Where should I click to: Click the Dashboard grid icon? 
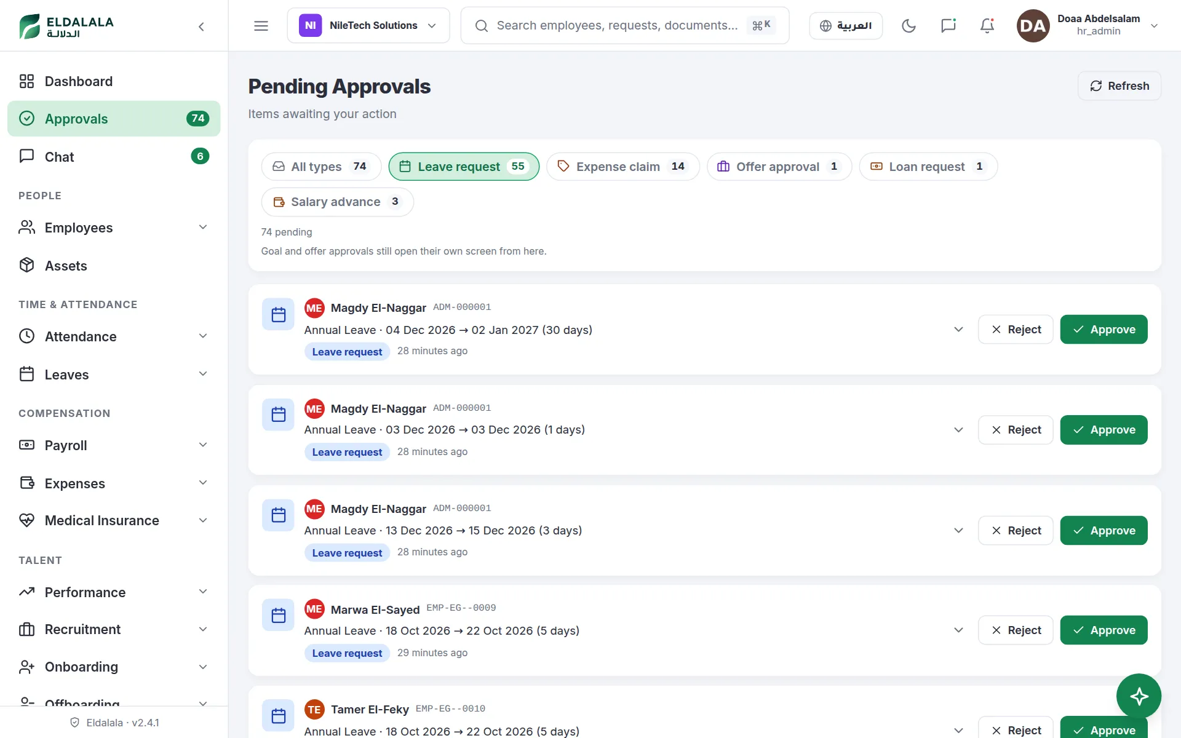tap(26, 81)
